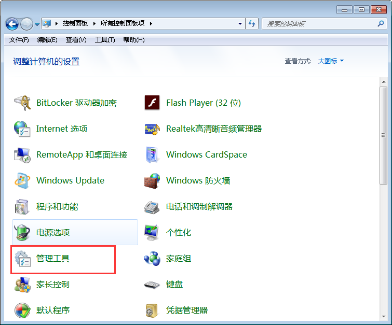Open the 电源选项 text link
Screen dimensions: 392x325
tap(53, 233)
